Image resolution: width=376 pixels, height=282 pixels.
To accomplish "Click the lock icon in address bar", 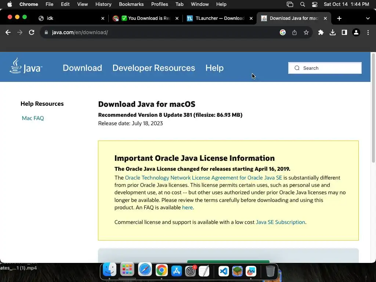I will [46, 32].
